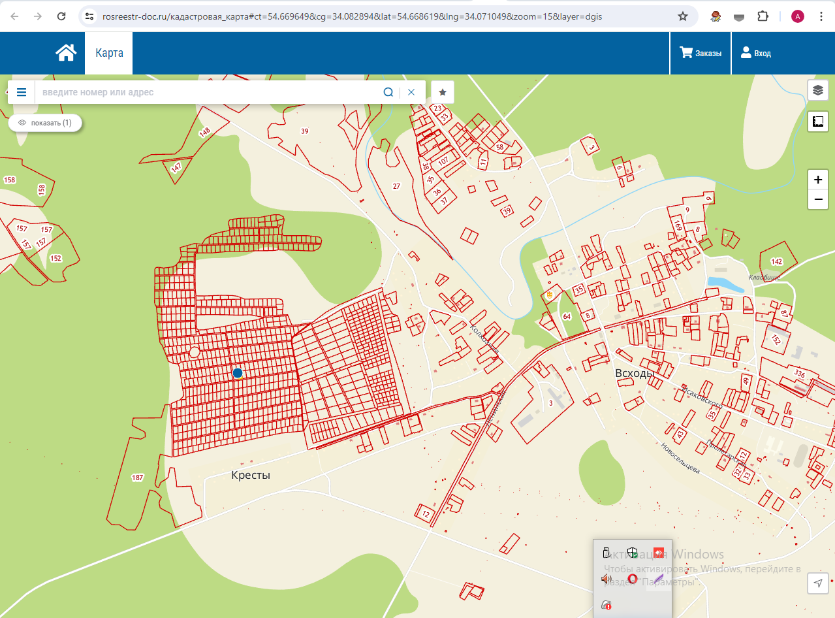The image size is (835, 618).
Task: Click the magnifier search icon
Action: [388, 92]
